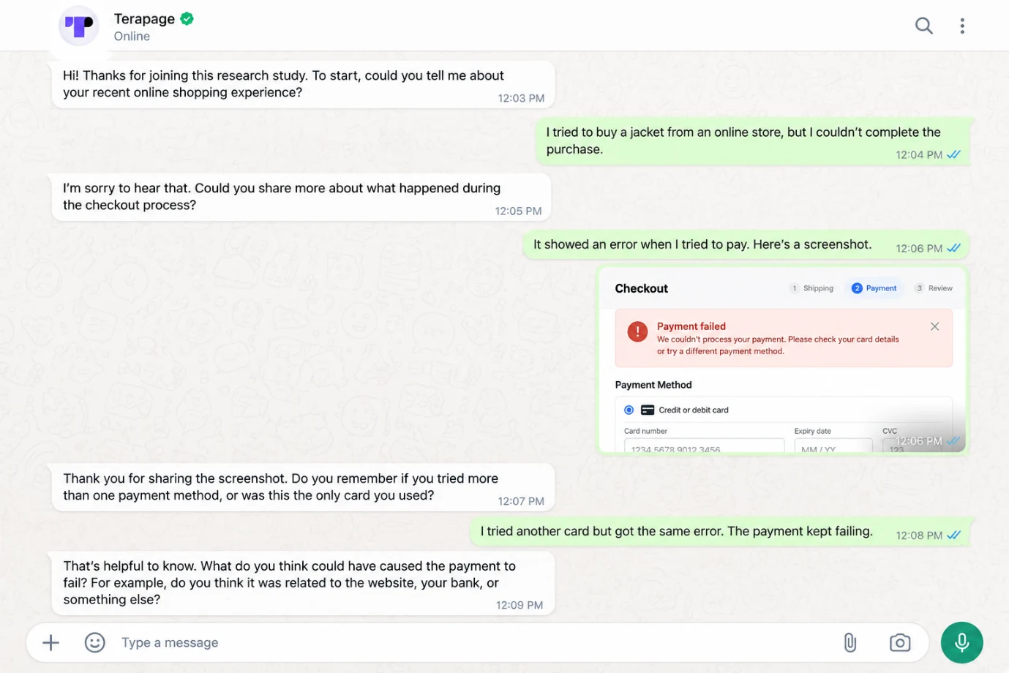This screenshot has width=1009, height=673.
Task: Select the message asking about payment methods
Action: (303, 487)
